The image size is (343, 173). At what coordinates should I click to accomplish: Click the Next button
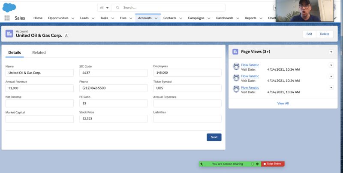(x=214, y=137)
